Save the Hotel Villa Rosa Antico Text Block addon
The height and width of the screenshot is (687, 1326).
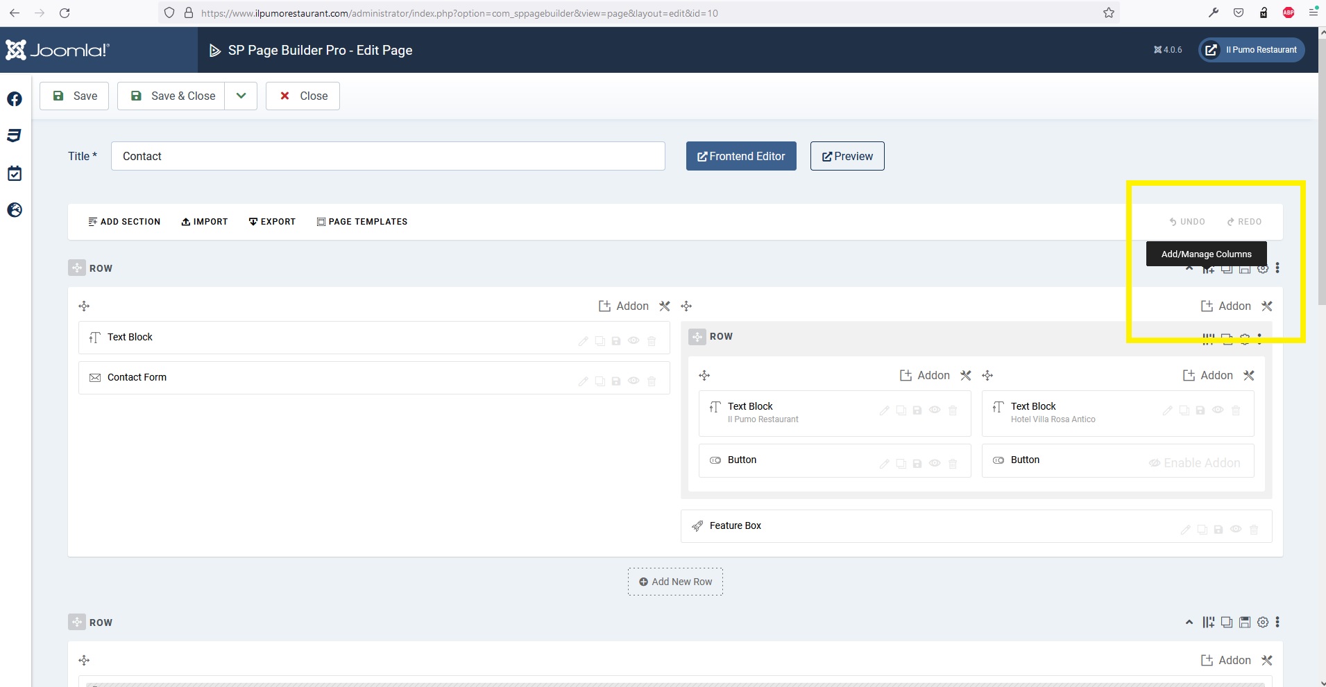click(x=1200, y=410)
